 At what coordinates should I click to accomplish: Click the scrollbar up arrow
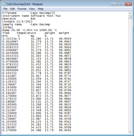click(x=130, y=13)
